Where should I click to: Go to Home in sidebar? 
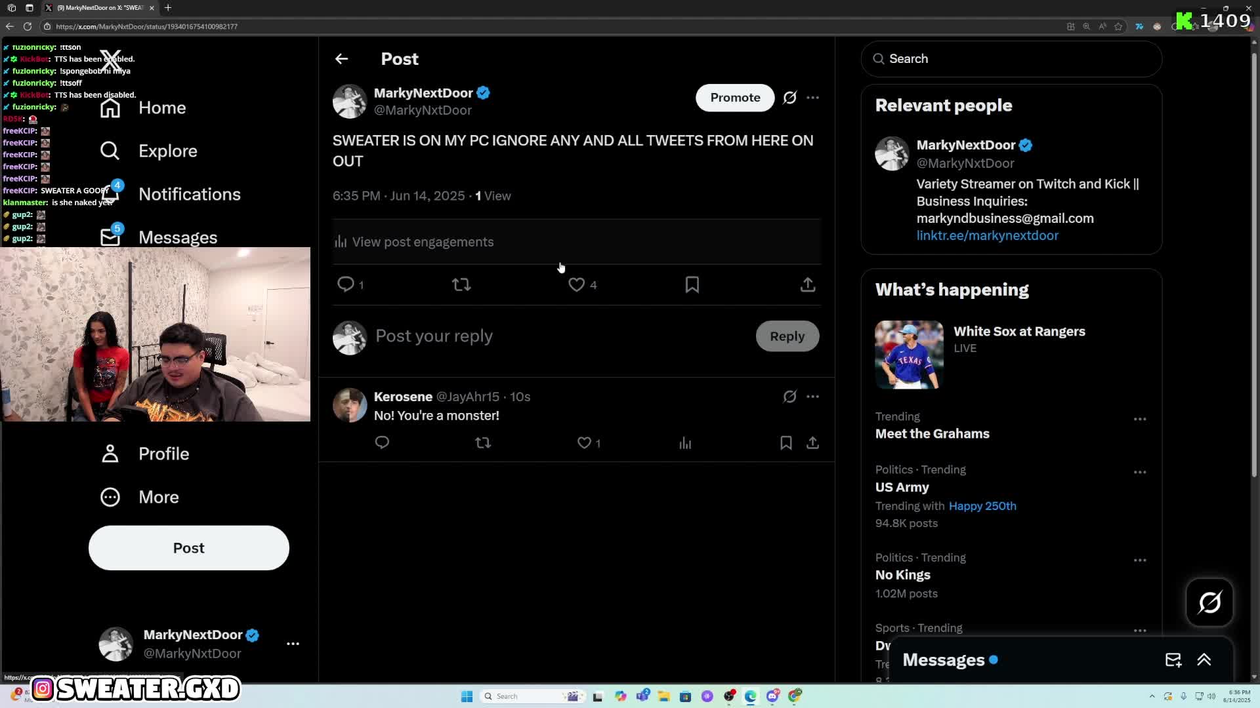point(143,108)
